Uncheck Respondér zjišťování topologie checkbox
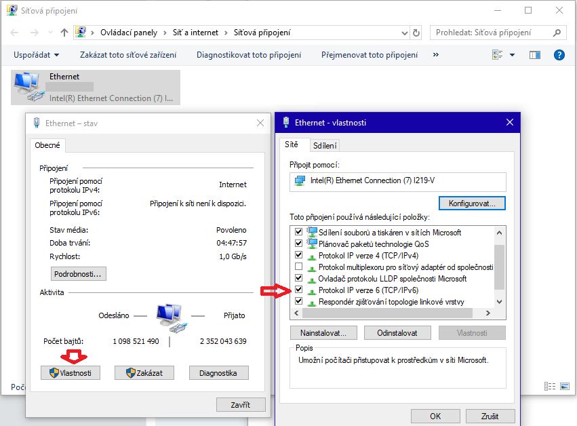577x426 pixels. click(x=299, y=301)
